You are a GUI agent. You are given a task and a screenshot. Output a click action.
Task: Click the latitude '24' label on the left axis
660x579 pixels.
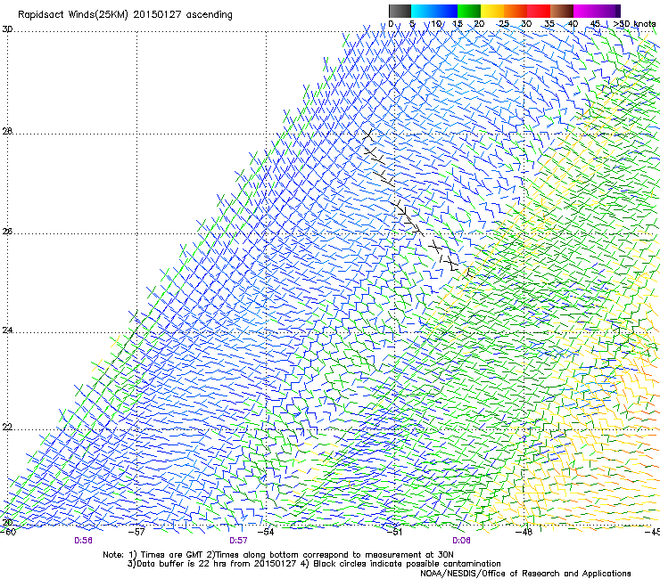[7, 330]
